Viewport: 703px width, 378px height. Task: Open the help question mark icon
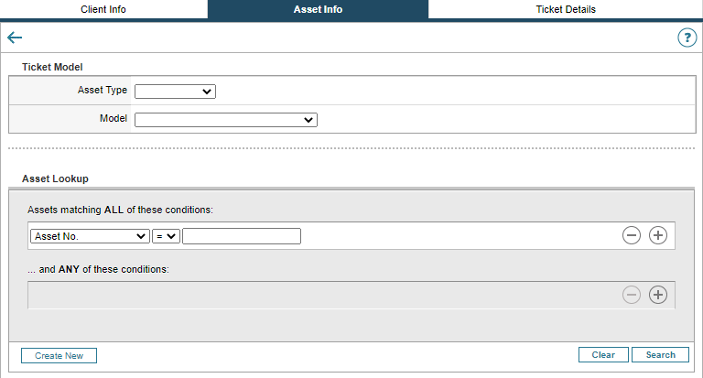(687, 38)
